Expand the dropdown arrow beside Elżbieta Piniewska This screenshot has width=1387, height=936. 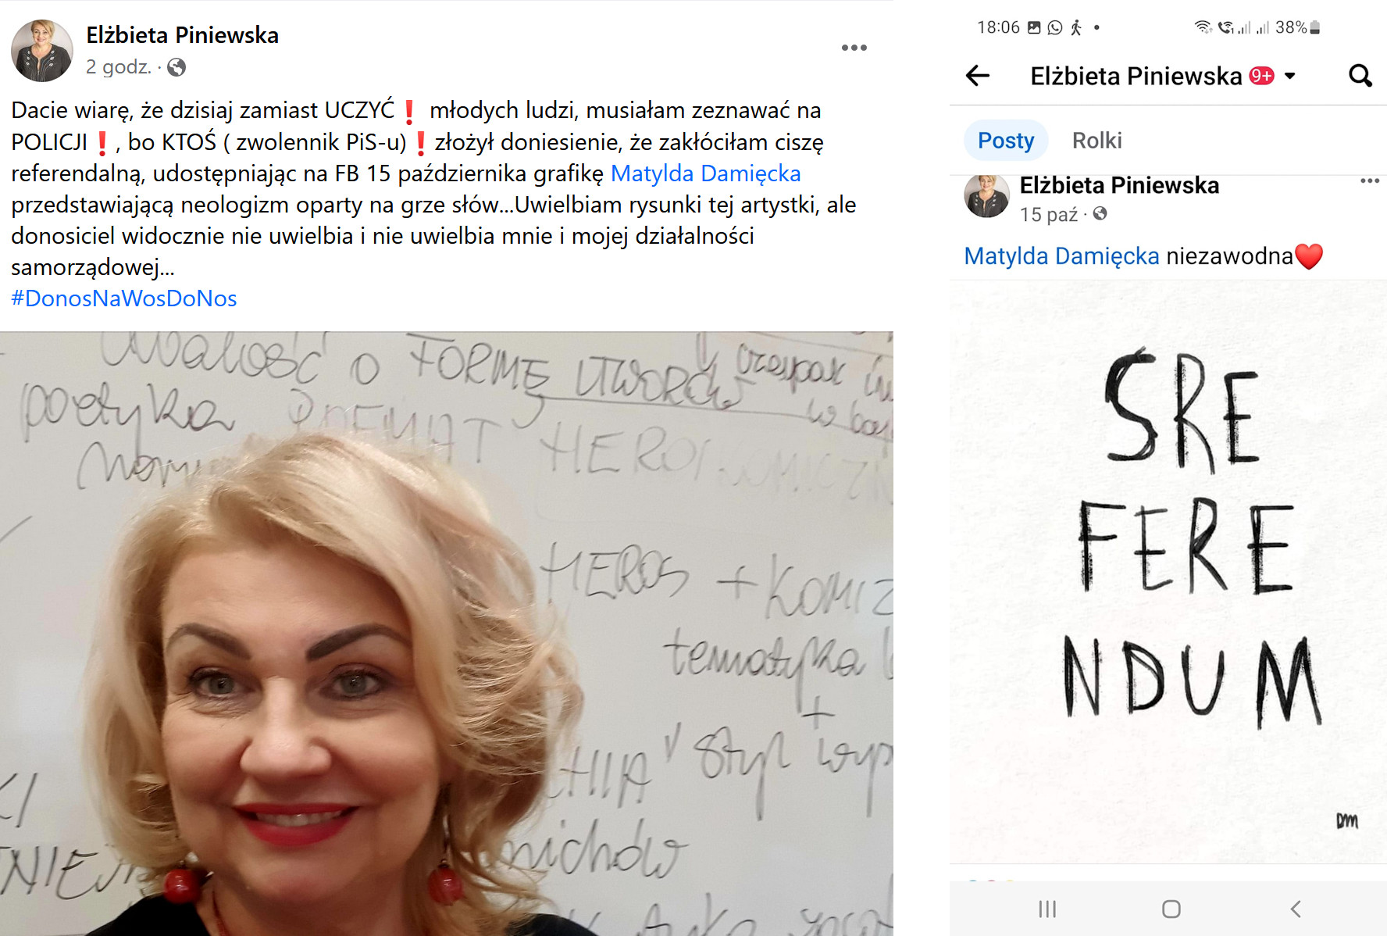pos(1290,76)
